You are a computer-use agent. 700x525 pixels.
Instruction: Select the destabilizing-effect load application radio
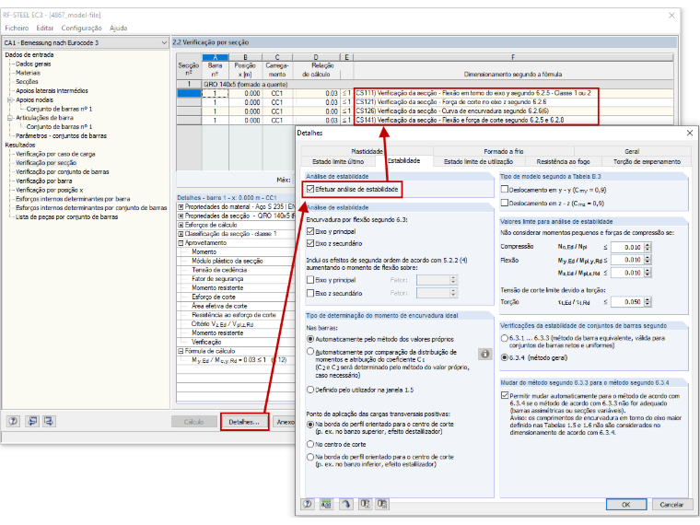310,425
